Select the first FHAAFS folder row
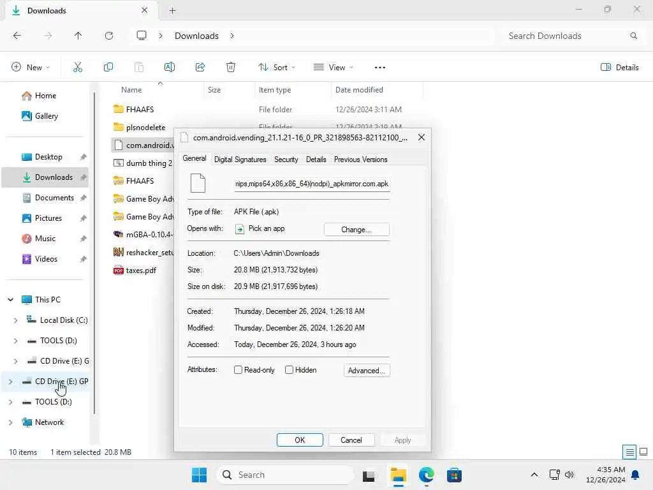Viewport: 653px width, 490px height. point(267,110)
